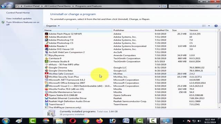Viewport: 221px width, 124px height.
Task: Open Opera from the taskbar
Action: click(73, 121)
